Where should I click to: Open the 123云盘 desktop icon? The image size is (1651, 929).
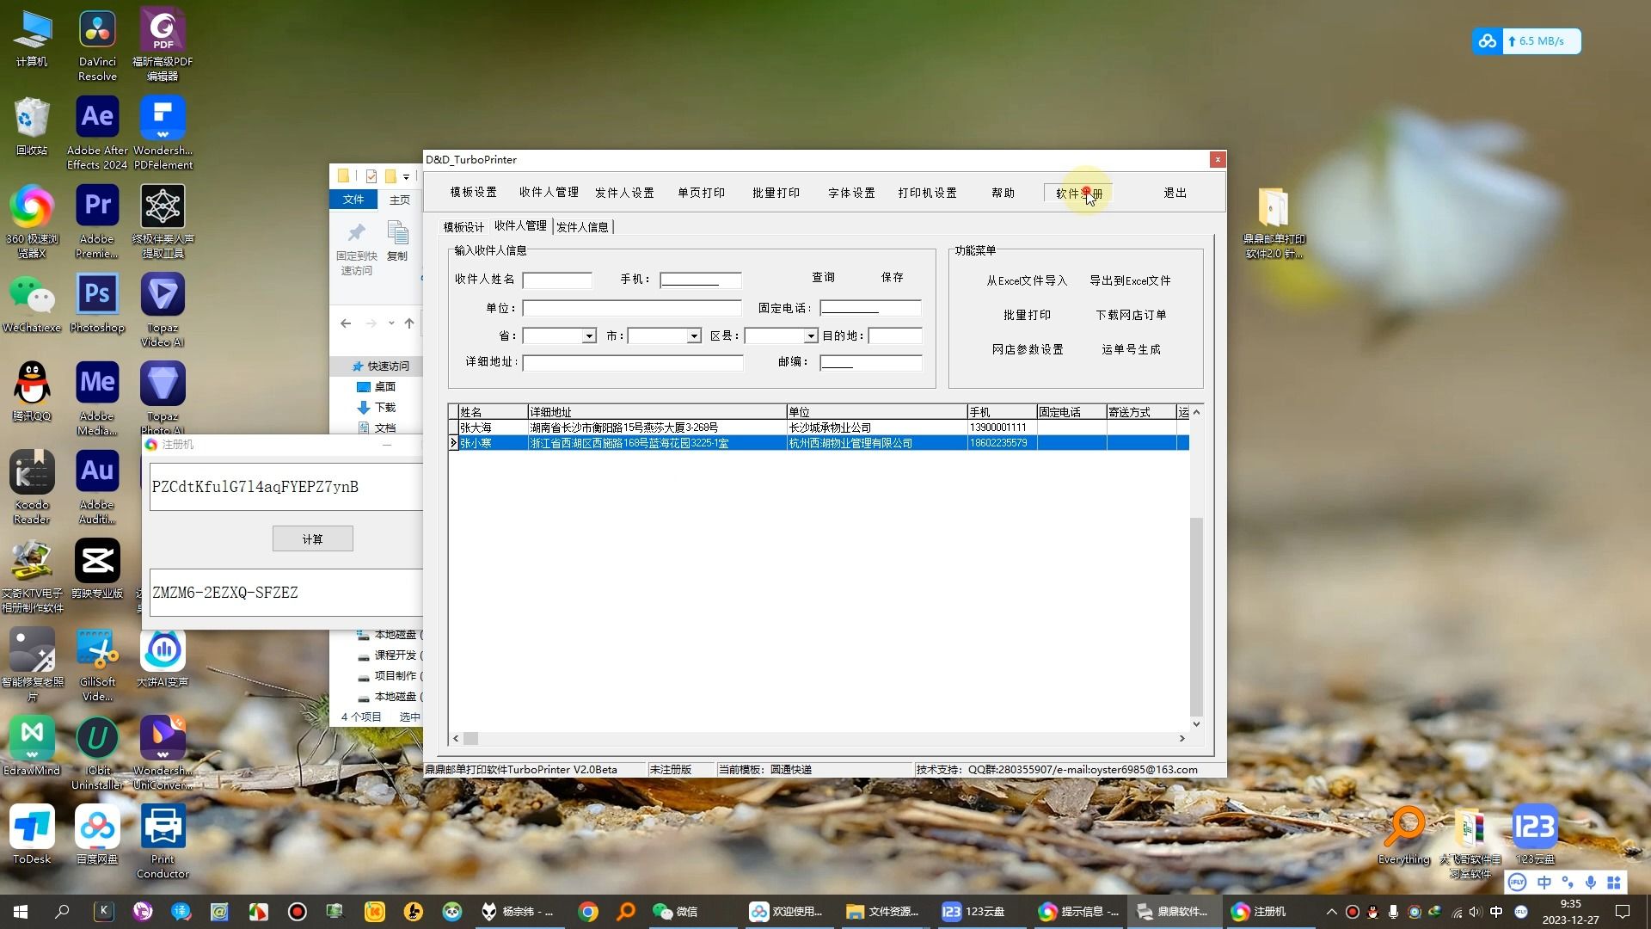point(1535,827)
